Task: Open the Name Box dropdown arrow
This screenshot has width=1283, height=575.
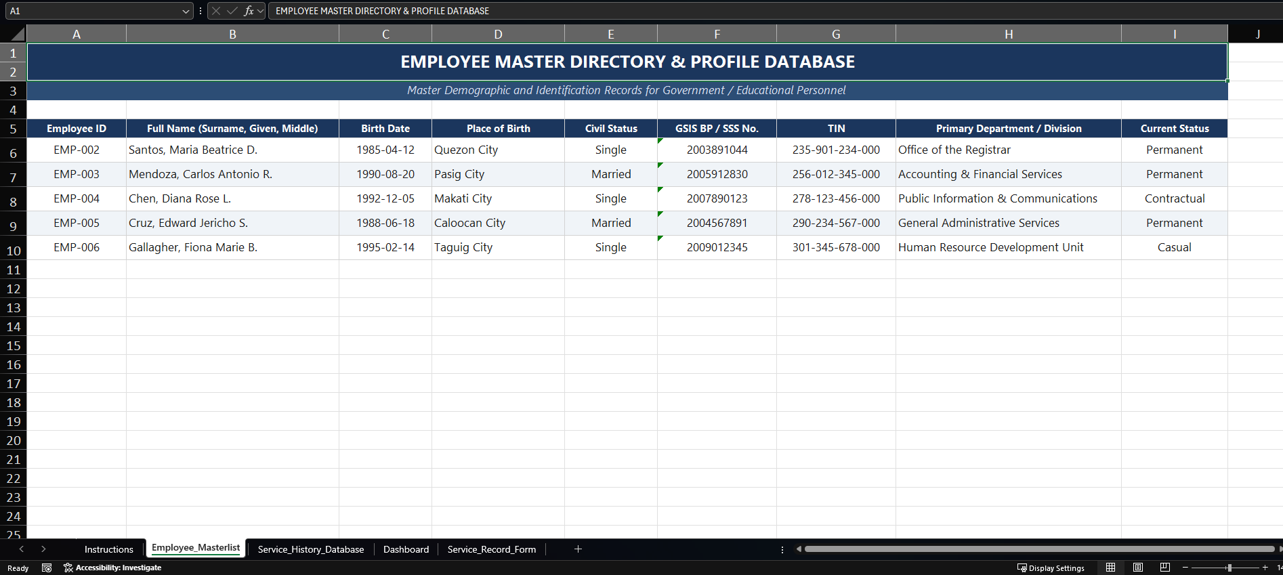Action: point(186,11)
